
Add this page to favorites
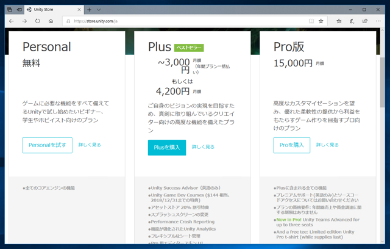point(321,21)
